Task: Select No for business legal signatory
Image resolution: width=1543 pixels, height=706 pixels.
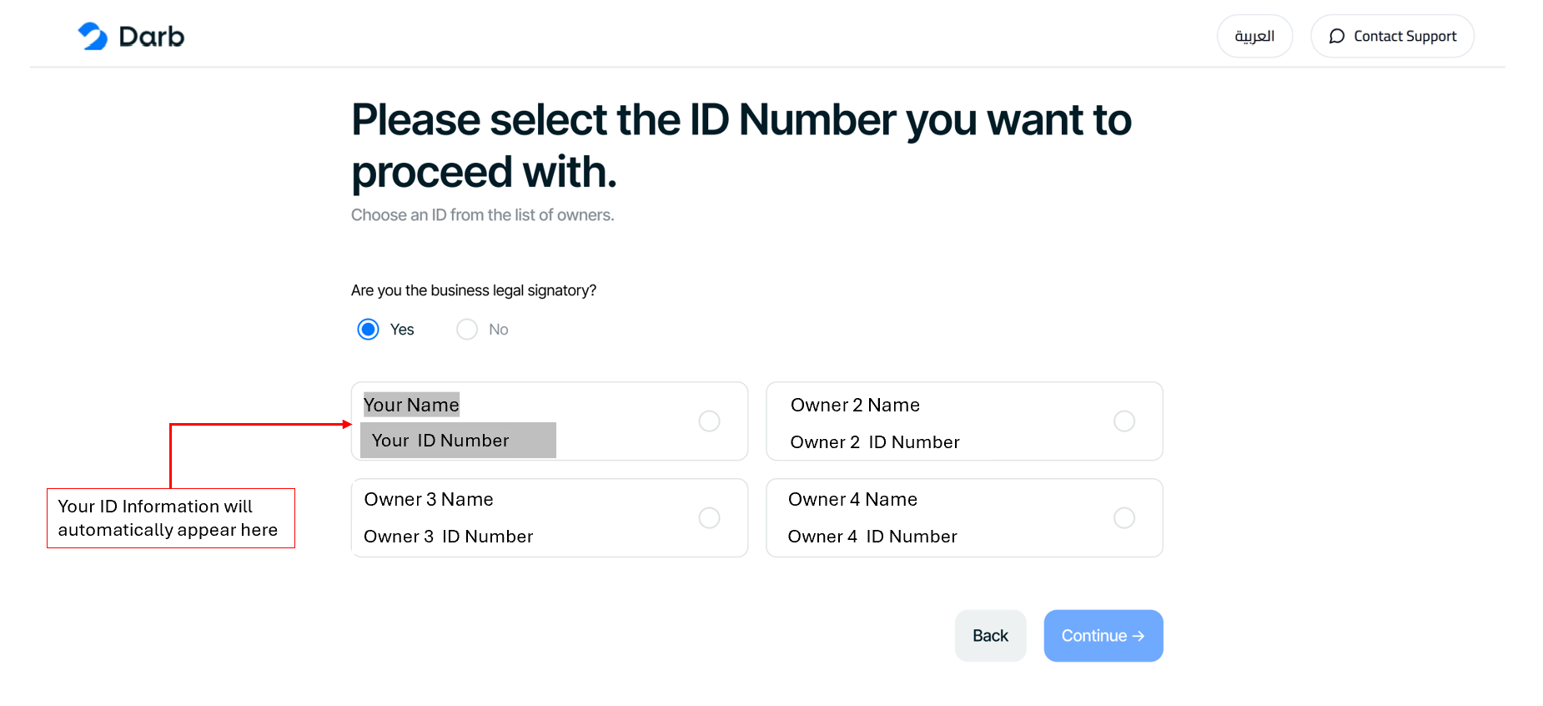Action: 467,330
